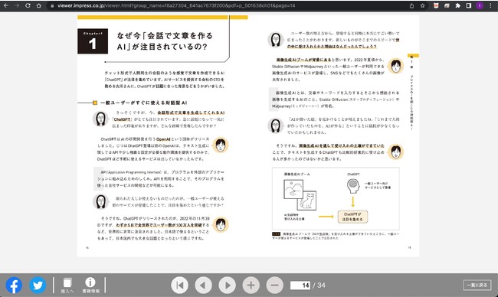Open the purple profile avatar
Screen dimensions: 498x297
pos(480,5)
